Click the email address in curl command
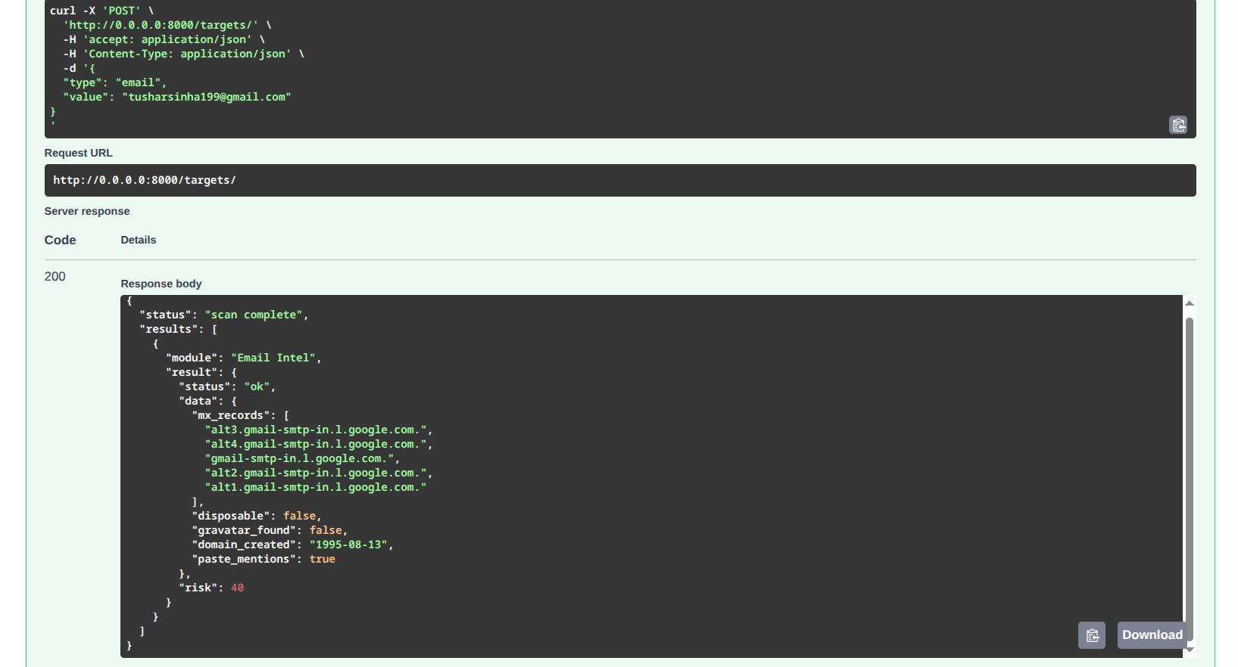This screenshot has width=1238, height=667. [207, 97]
